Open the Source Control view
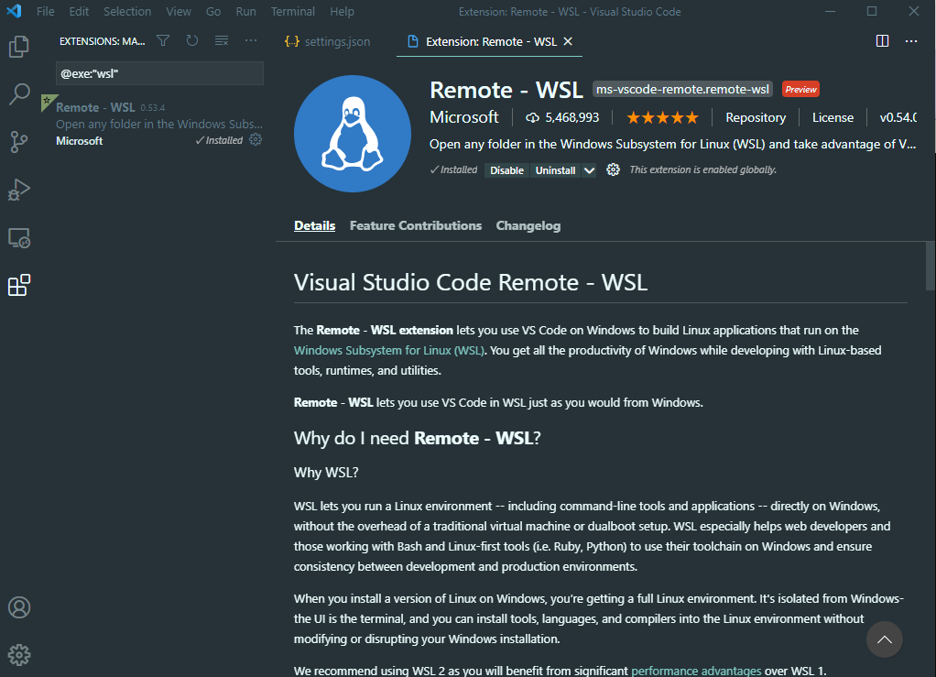Image resolution: width=936 pixels, height=677 pixels. tap(19, 141)
